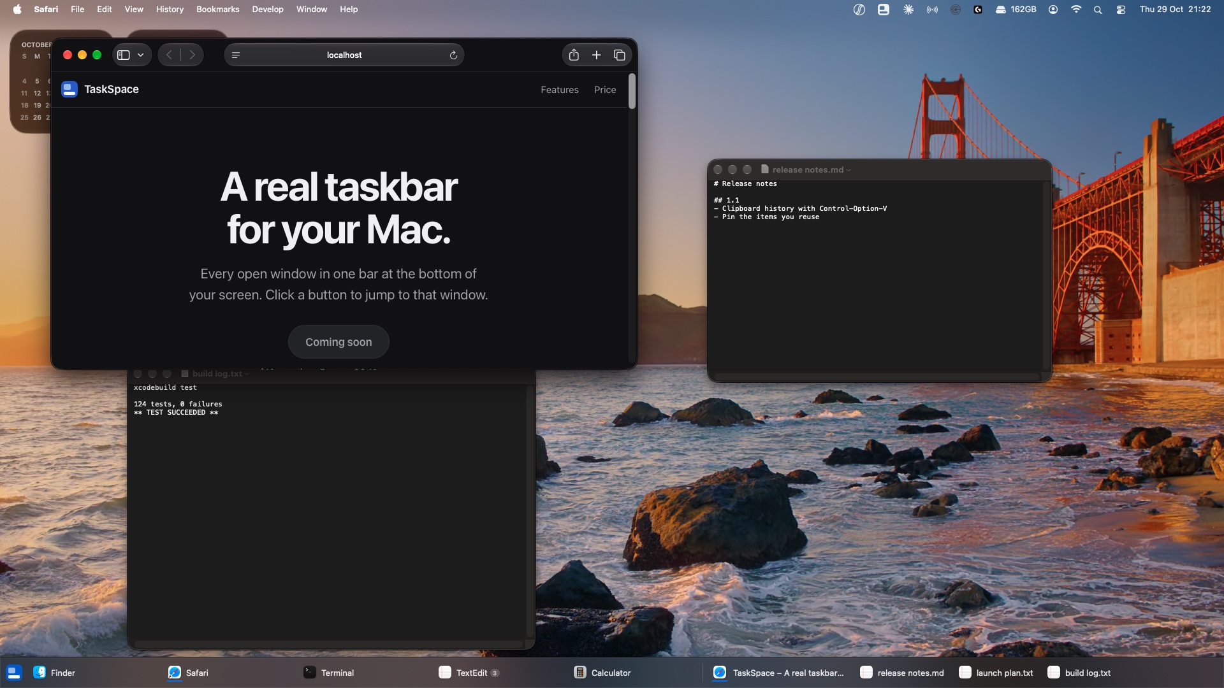Image resolution: width=1224 pixels, height=688 pixels.
Task: Click the Coming soon button
Action: point(339,342)
